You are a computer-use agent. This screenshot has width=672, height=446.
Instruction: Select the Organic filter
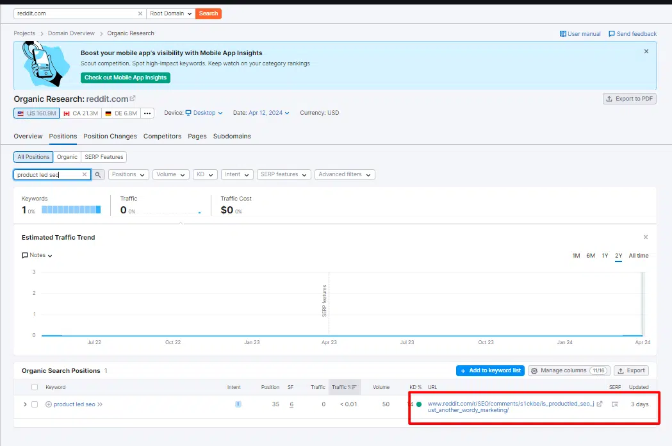coord(67,157)
